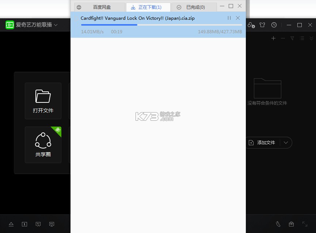Click the PC screencast icon in bottom toolbar
316x233 pixels.
coord(52,224)
